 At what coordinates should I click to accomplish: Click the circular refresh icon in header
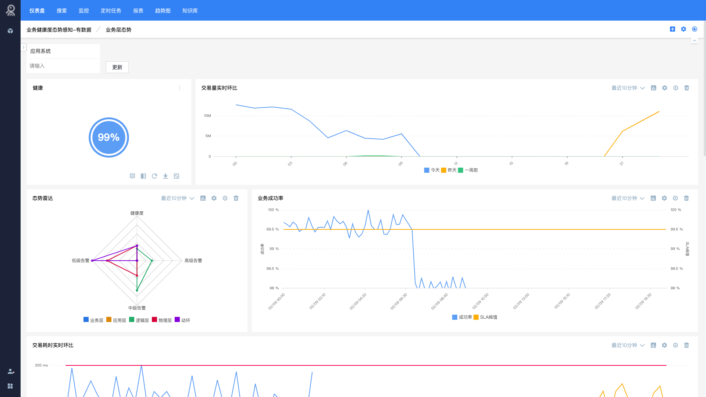(695, 29)
